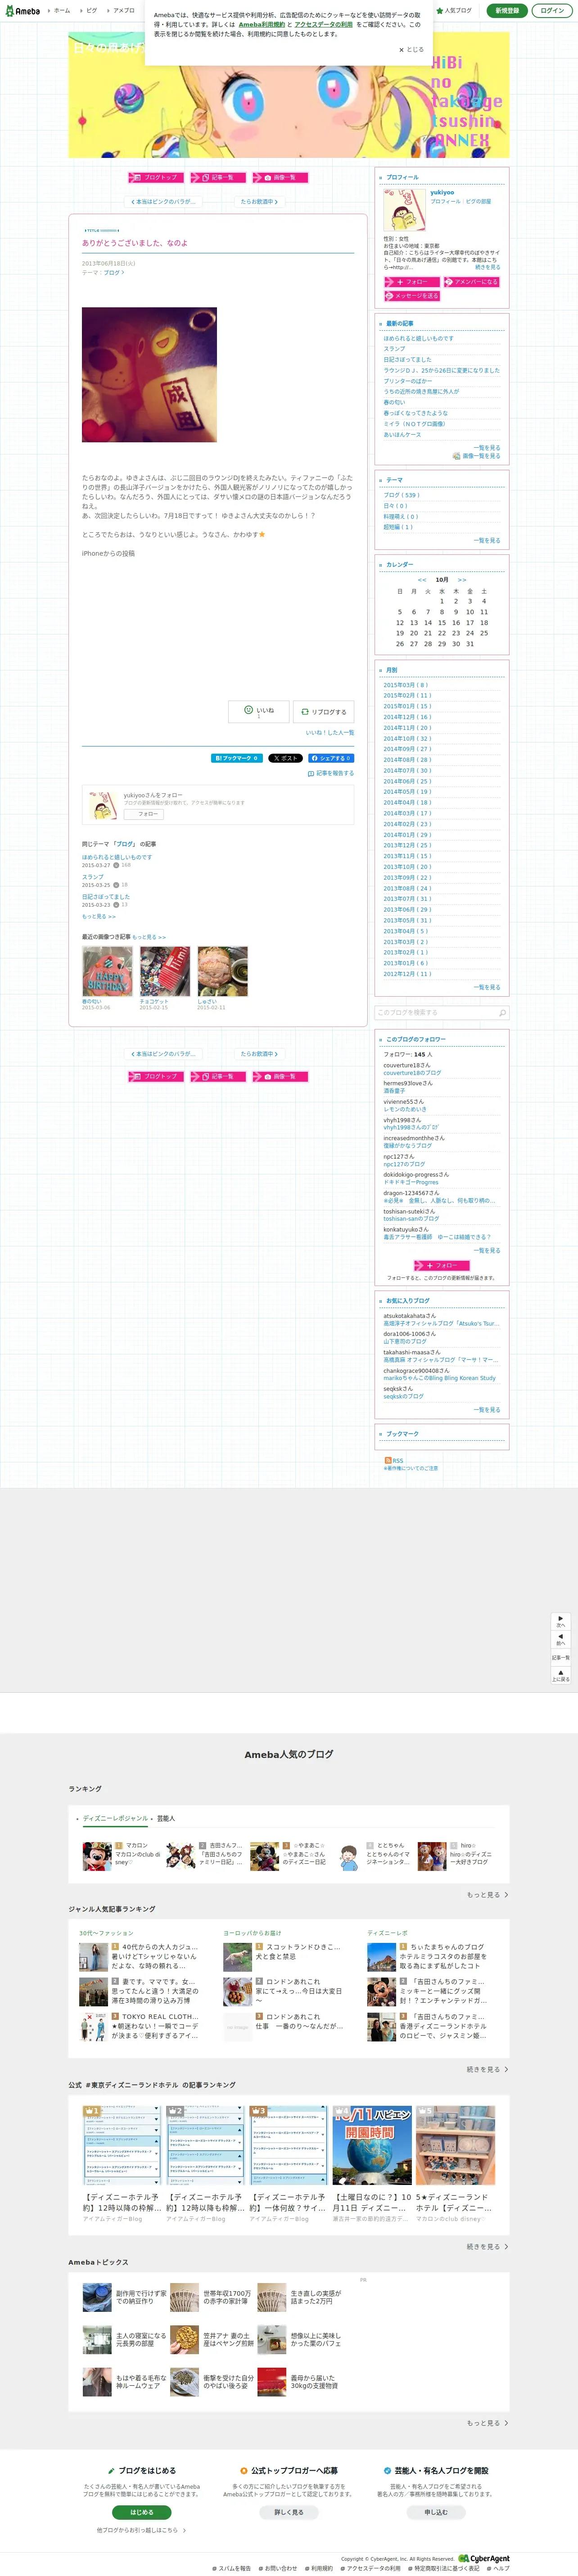
Task: Click the pink フォロー button in profile
Action: tap(412, 282)
